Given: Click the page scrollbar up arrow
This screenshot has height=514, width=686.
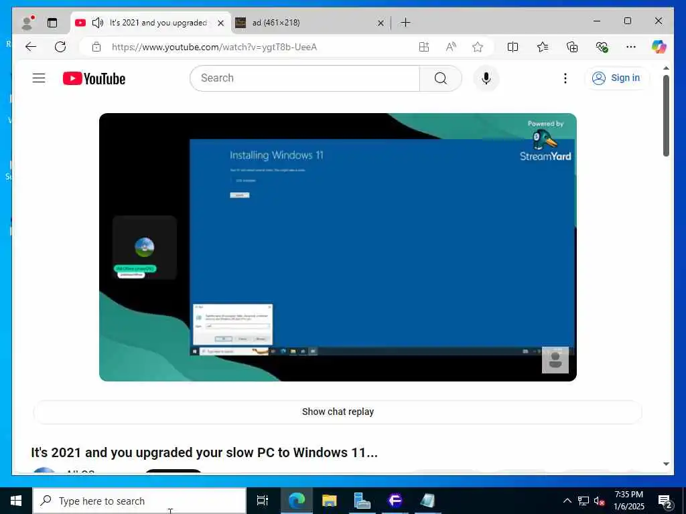Looking at the screenshot, I should pos(666,68).
